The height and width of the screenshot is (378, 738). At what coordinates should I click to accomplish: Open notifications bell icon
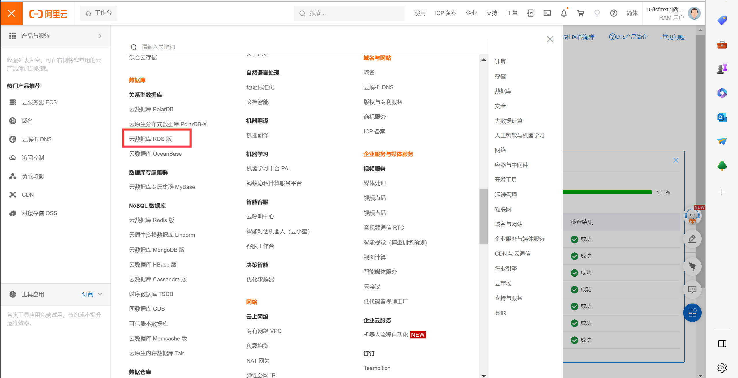(x=564, y=13)
